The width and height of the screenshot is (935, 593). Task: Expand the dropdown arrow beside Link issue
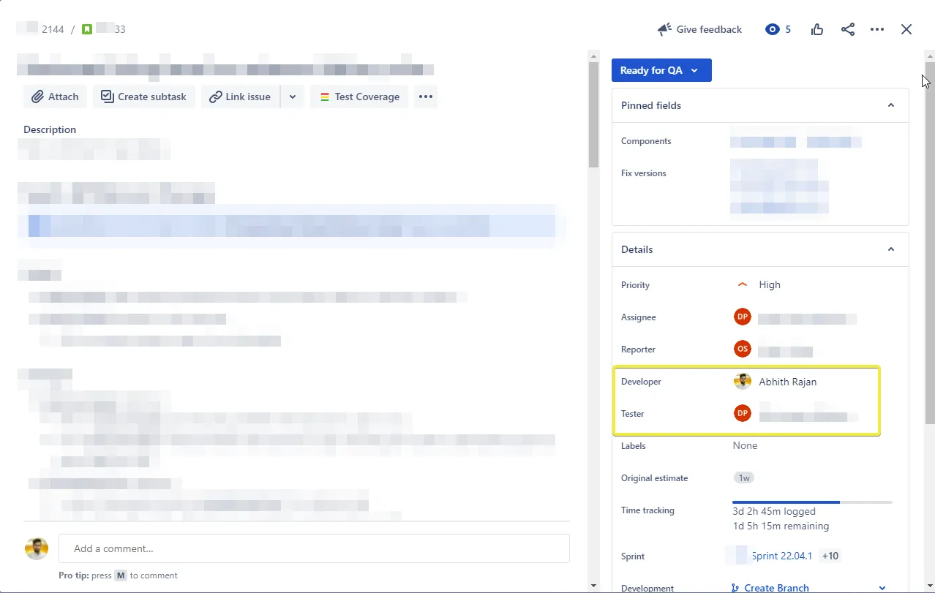coord(292,97)
